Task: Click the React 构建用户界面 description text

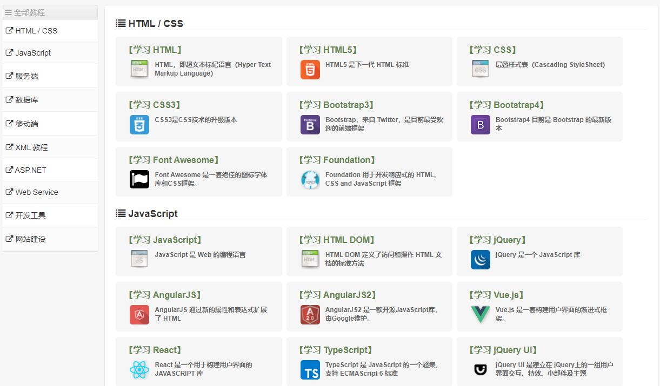Action: tap(204, 369)
